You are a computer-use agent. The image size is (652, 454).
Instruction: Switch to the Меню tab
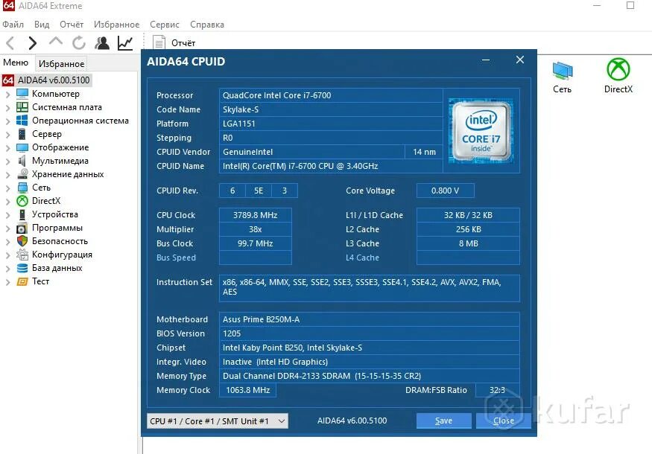16,63
